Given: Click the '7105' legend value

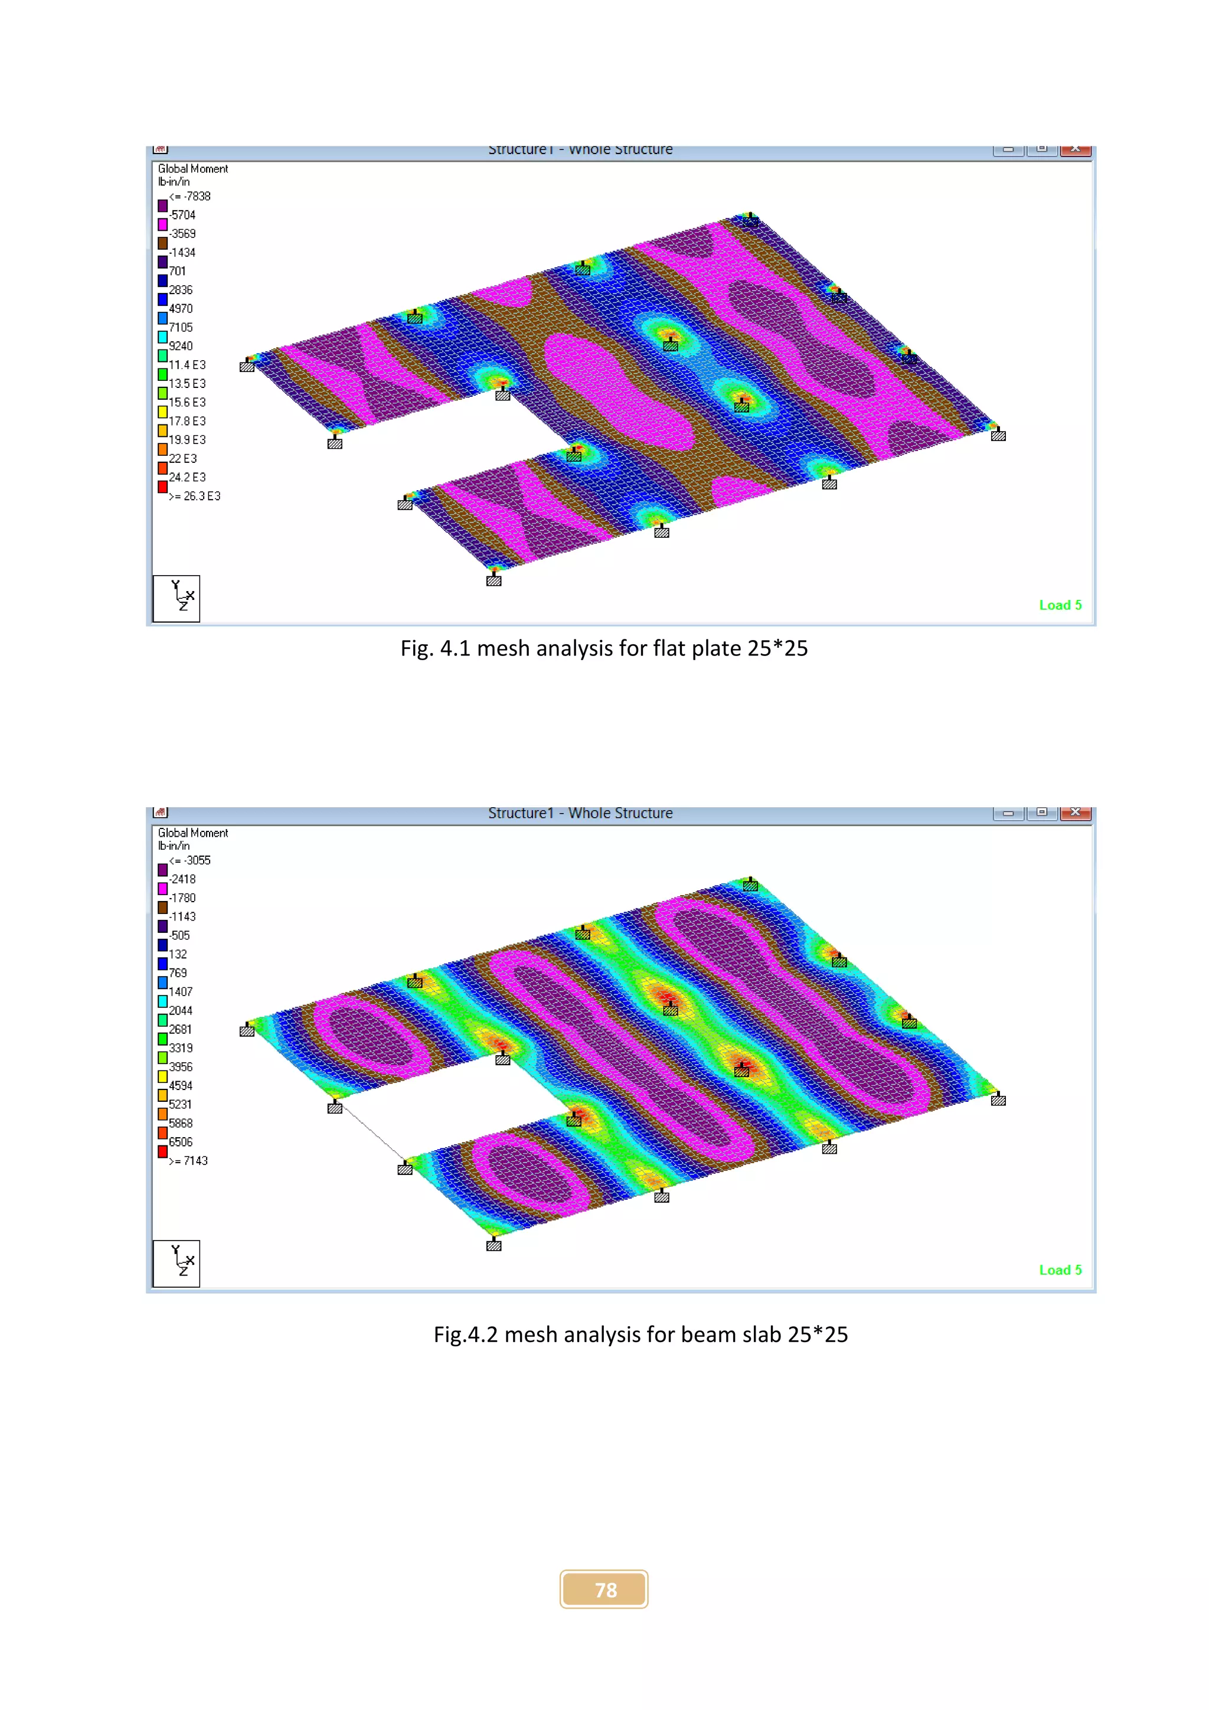Looking at the screenshot, I should (181, 328).
